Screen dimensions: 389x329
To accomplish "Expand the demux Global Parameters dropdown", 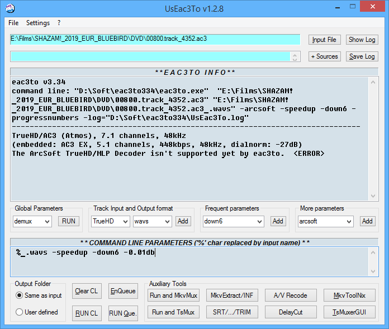I will click(47, 221).
